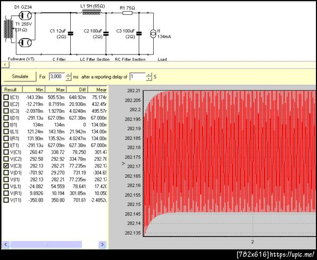The width and height of the screenshot is (317, 260).
Task: Click the T1 255V transformer label
Action: pyautogui.click(x=24, y=24)
